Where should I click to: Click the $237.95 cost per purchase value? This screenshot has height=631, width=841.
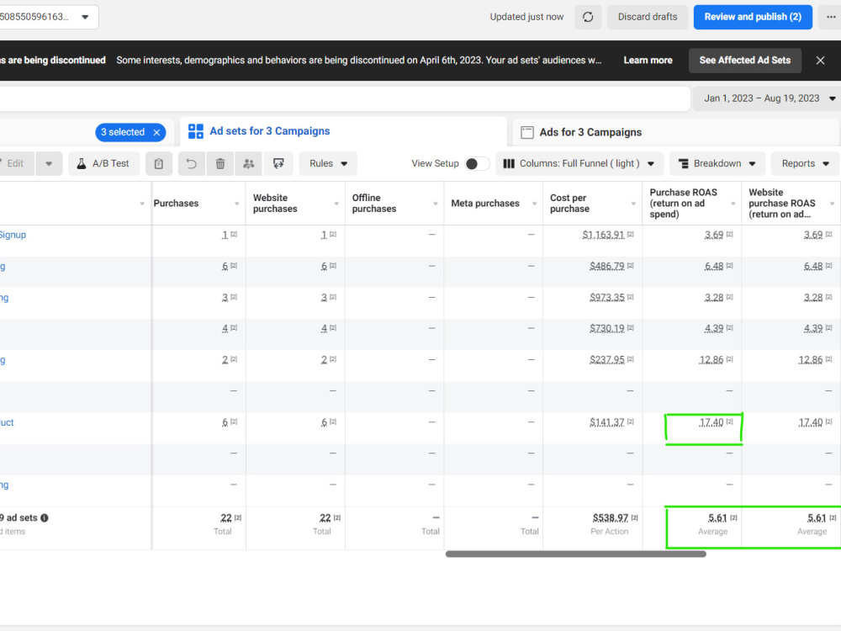point(606,359)
